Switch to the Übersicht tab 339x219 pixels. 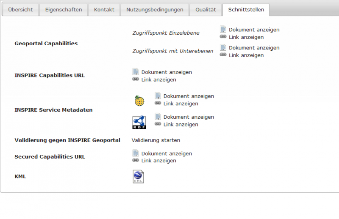click(x=20, y=10)
